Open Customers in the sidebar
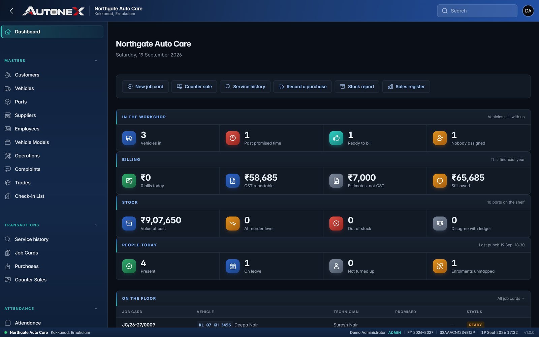 [x=52, y=75]
